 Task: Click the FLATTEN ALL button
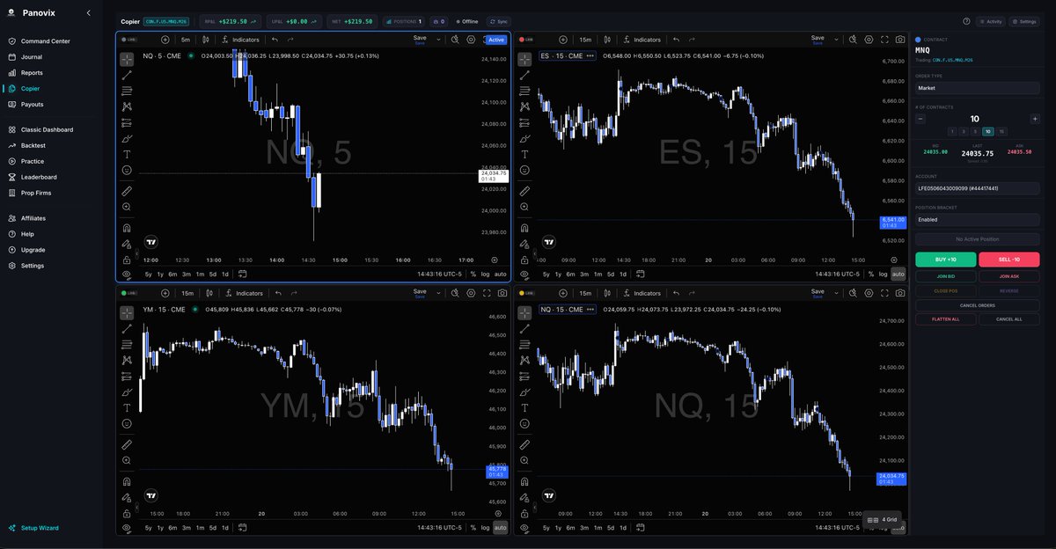click(944, 318)
